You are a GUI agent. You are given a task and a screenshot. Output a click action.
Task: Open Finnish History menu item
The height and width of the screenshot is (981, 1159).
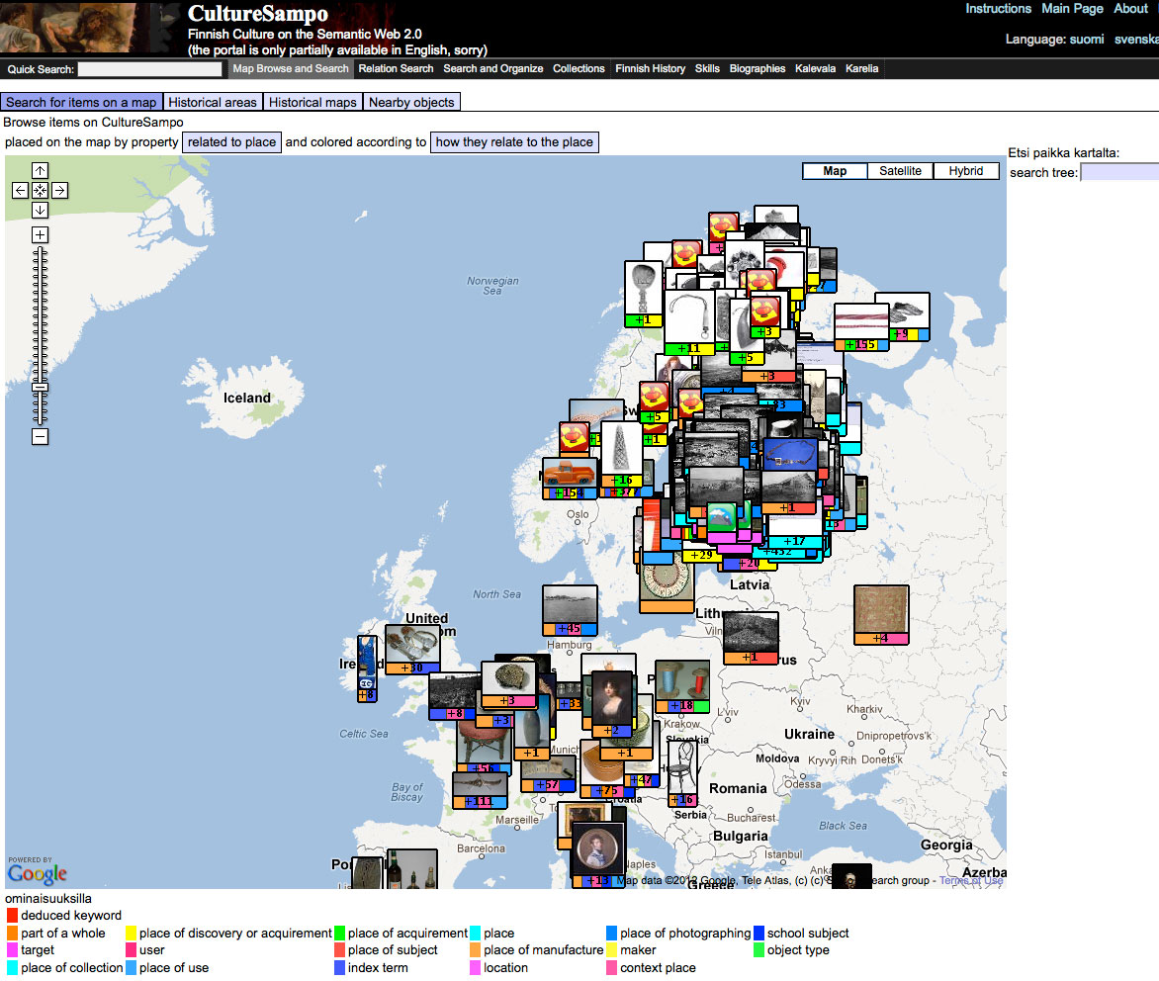(x=651, y=69)
